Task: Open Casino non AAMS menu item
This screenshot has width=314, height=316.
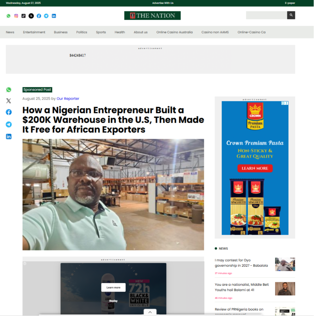Action: click(215, 32)
